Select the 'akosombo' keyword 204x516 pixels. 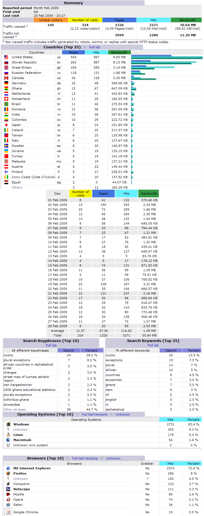[x=114, y=380]
